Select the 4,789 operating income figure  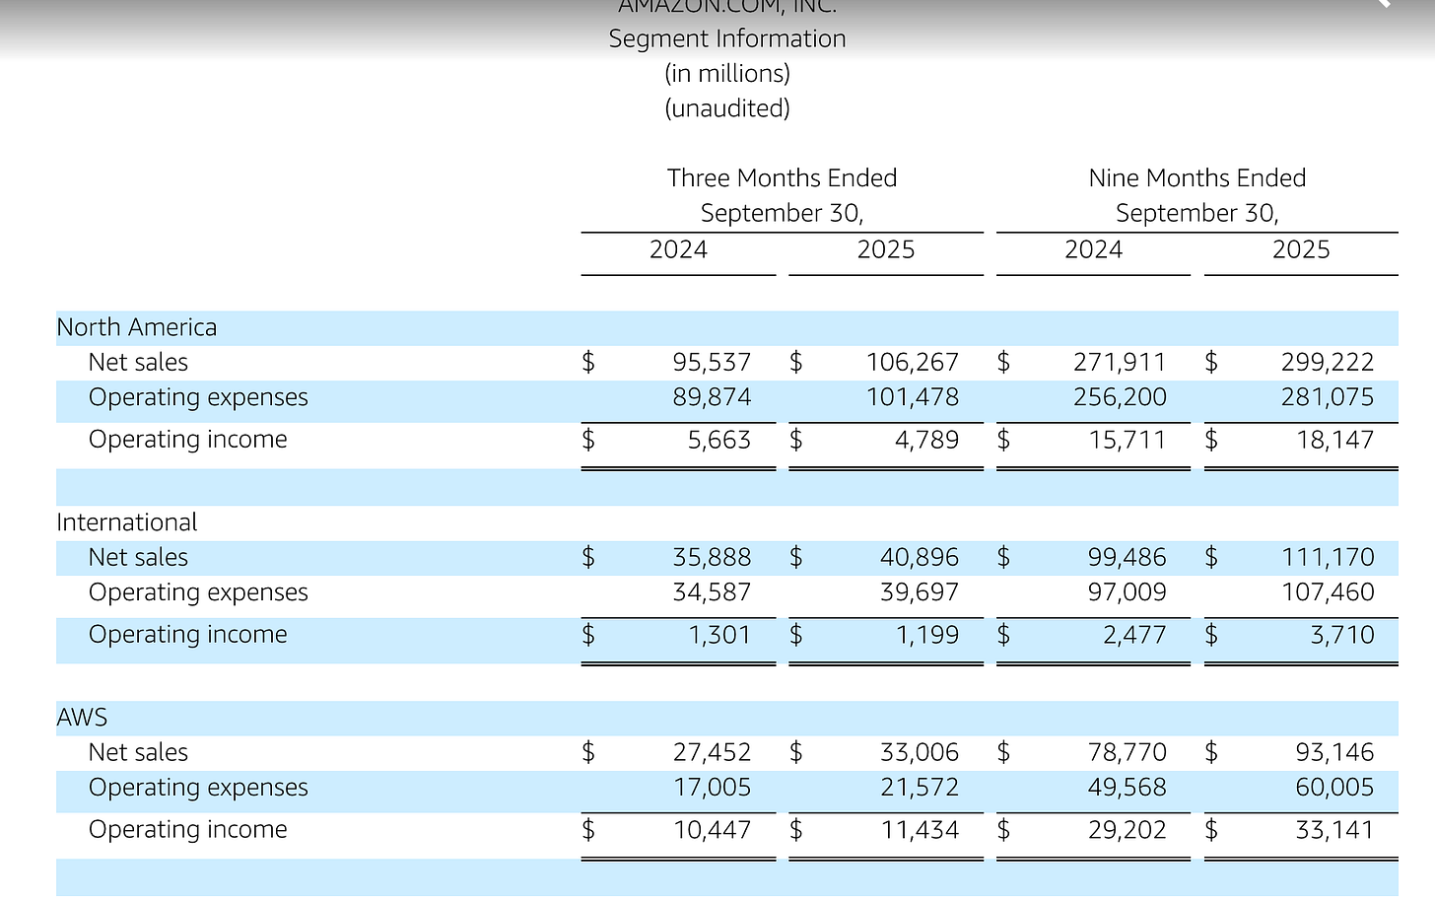point(926,440)
